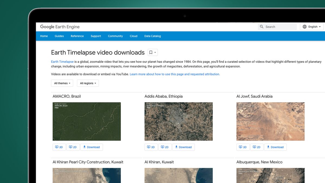The width and height of the screenshot is (325, 183).
Task: Open the page usage and attribution link
Action: [174, 74]
